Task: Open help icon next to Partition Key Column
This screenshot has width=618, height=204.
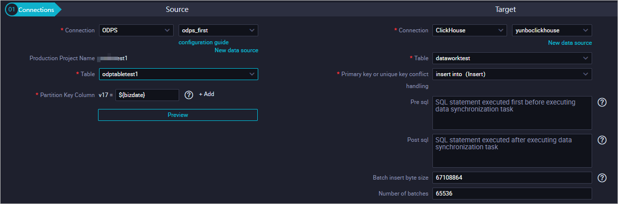Action: 189,95
